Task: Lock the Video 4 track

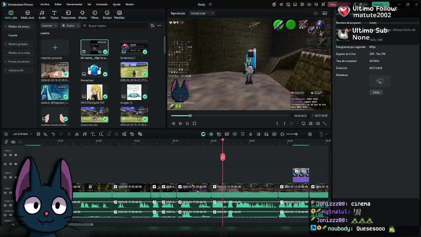Action: coord(5,155)
